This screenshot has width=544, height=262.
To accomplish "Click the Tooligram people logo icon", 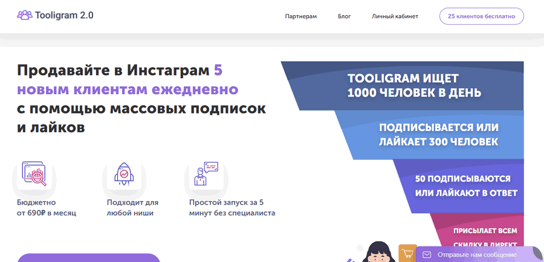I will 25,15.
